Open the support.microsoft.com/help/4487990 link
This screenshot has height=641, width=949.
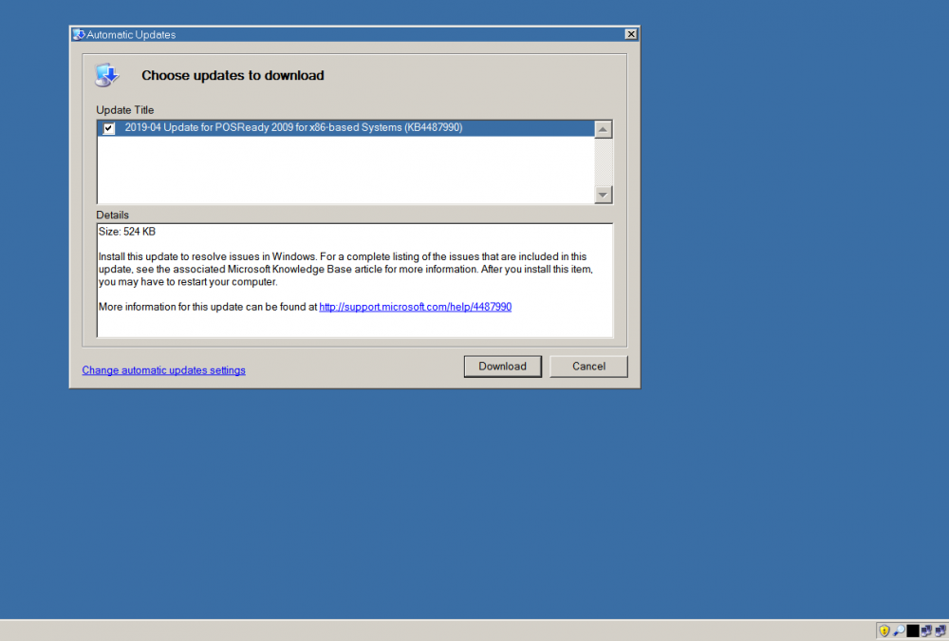415,307
